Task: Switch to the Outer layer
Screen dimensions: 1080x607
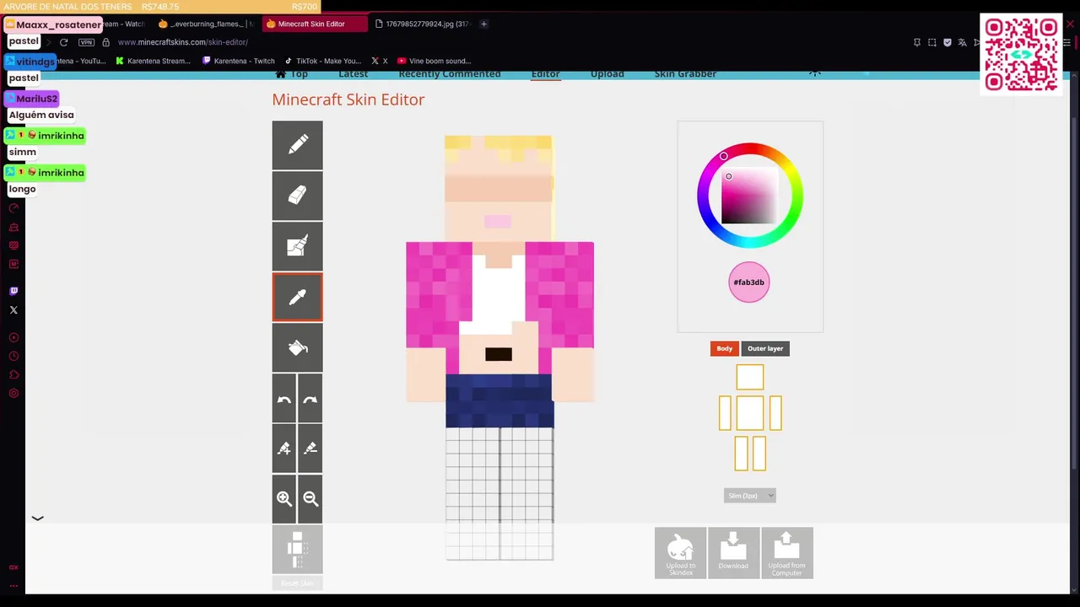Action: click(765, 348)
